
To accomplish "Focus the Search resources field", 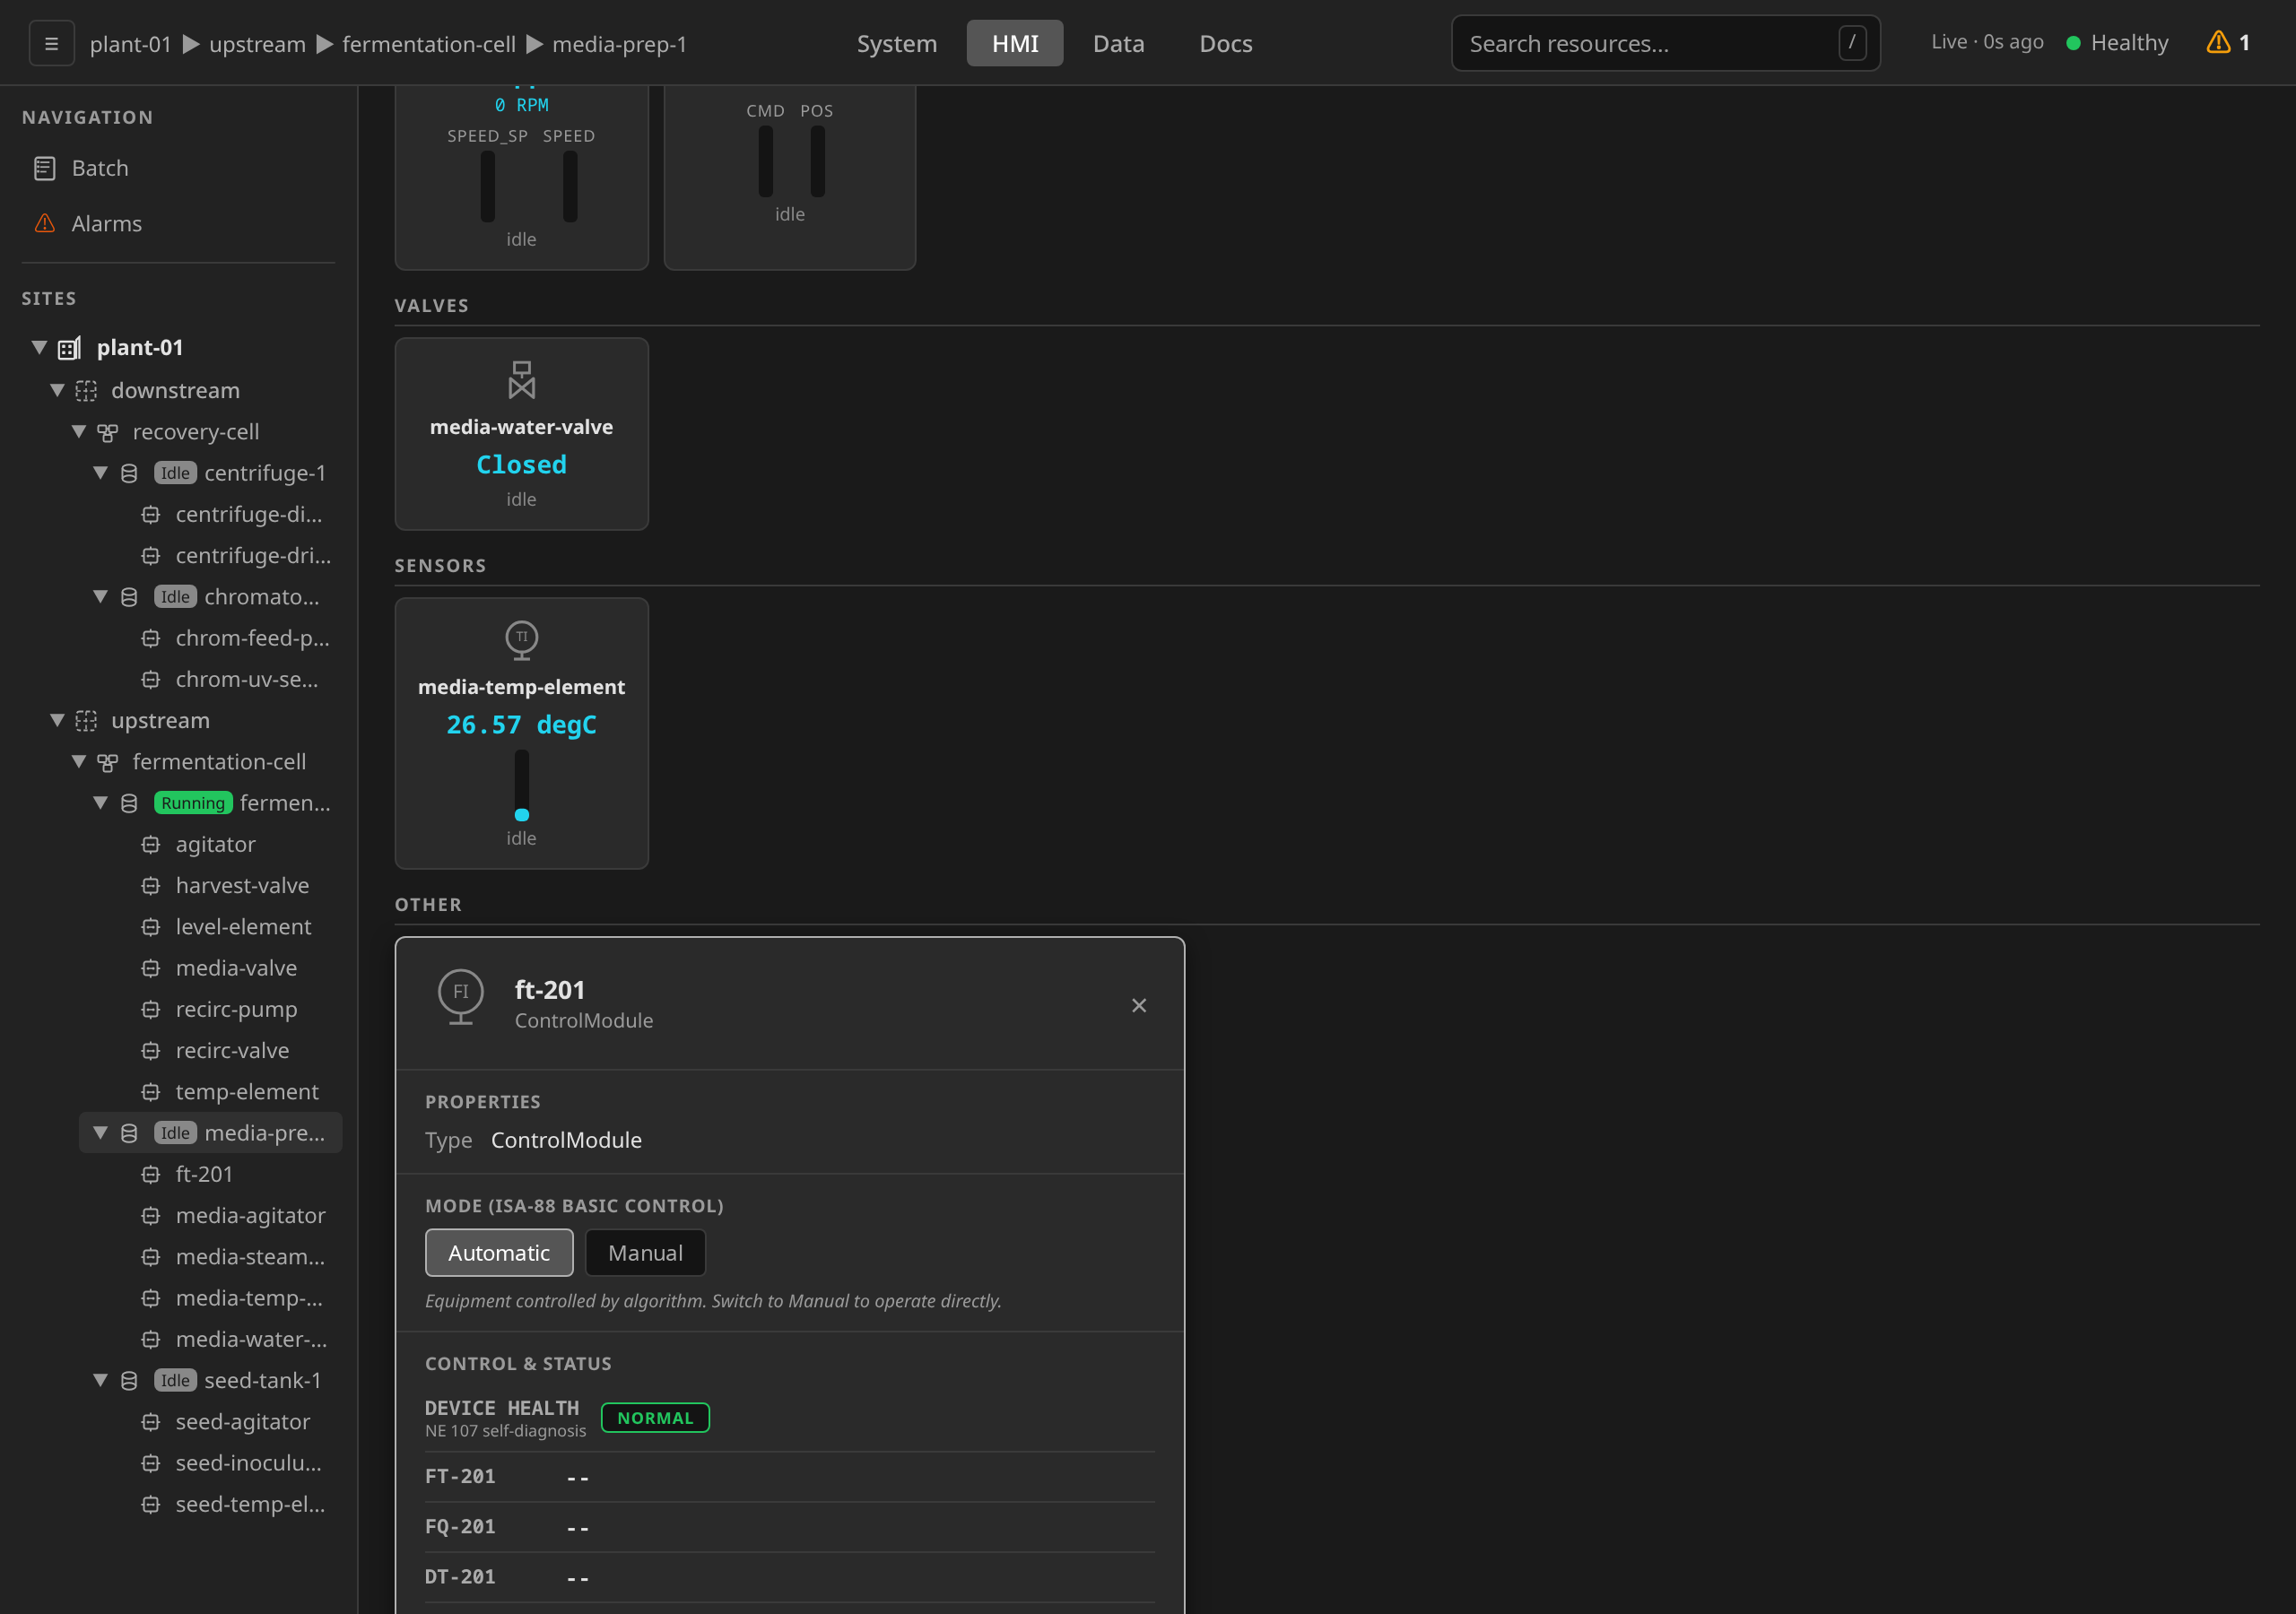I will pyautogui.click(x=1665, y=43).
